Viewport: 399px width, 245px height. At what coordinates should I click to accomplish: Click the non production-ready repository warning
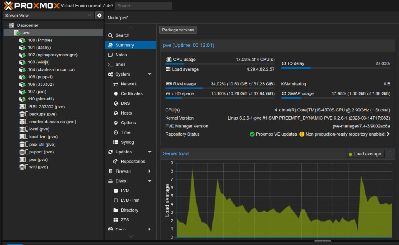[345, 134]
